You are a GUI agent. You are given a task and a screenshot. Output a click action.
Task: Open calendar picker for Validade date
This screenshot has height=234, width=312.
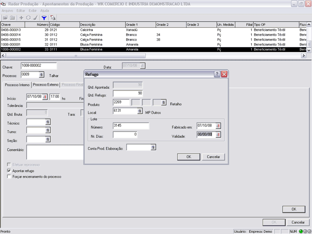pyautogui.click(x=218, y=135)
